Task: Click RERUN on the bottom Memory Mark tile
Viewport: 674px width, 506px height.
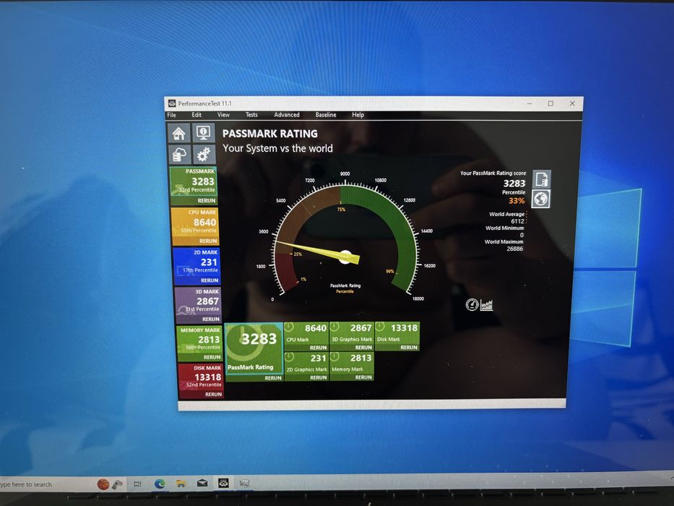Action: click(x=363, y=378)
